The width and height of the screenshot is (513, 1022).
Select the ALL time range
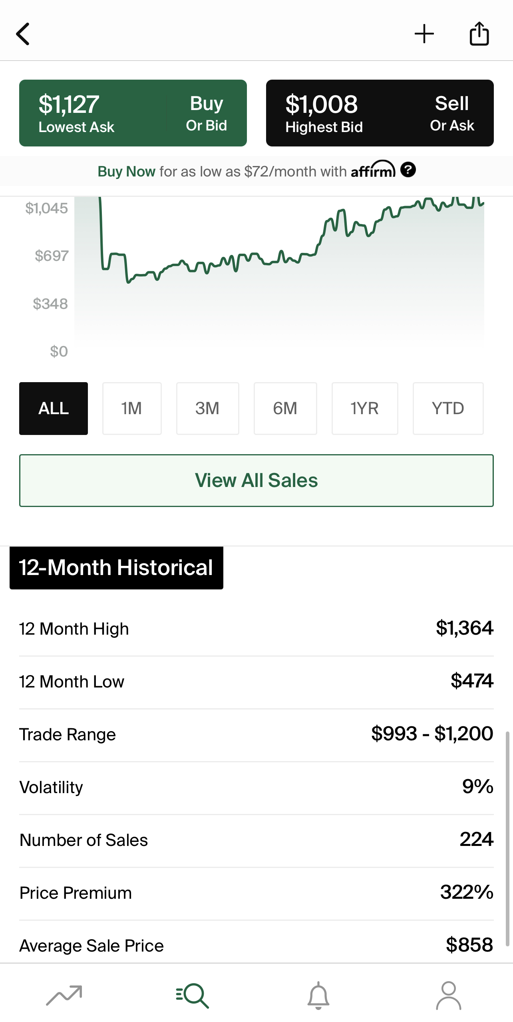point(54,408)
